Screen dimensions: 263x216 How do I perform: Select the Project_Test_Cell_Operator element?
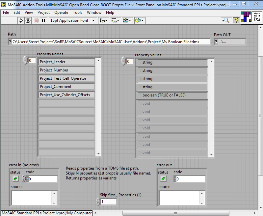[66, 78]
